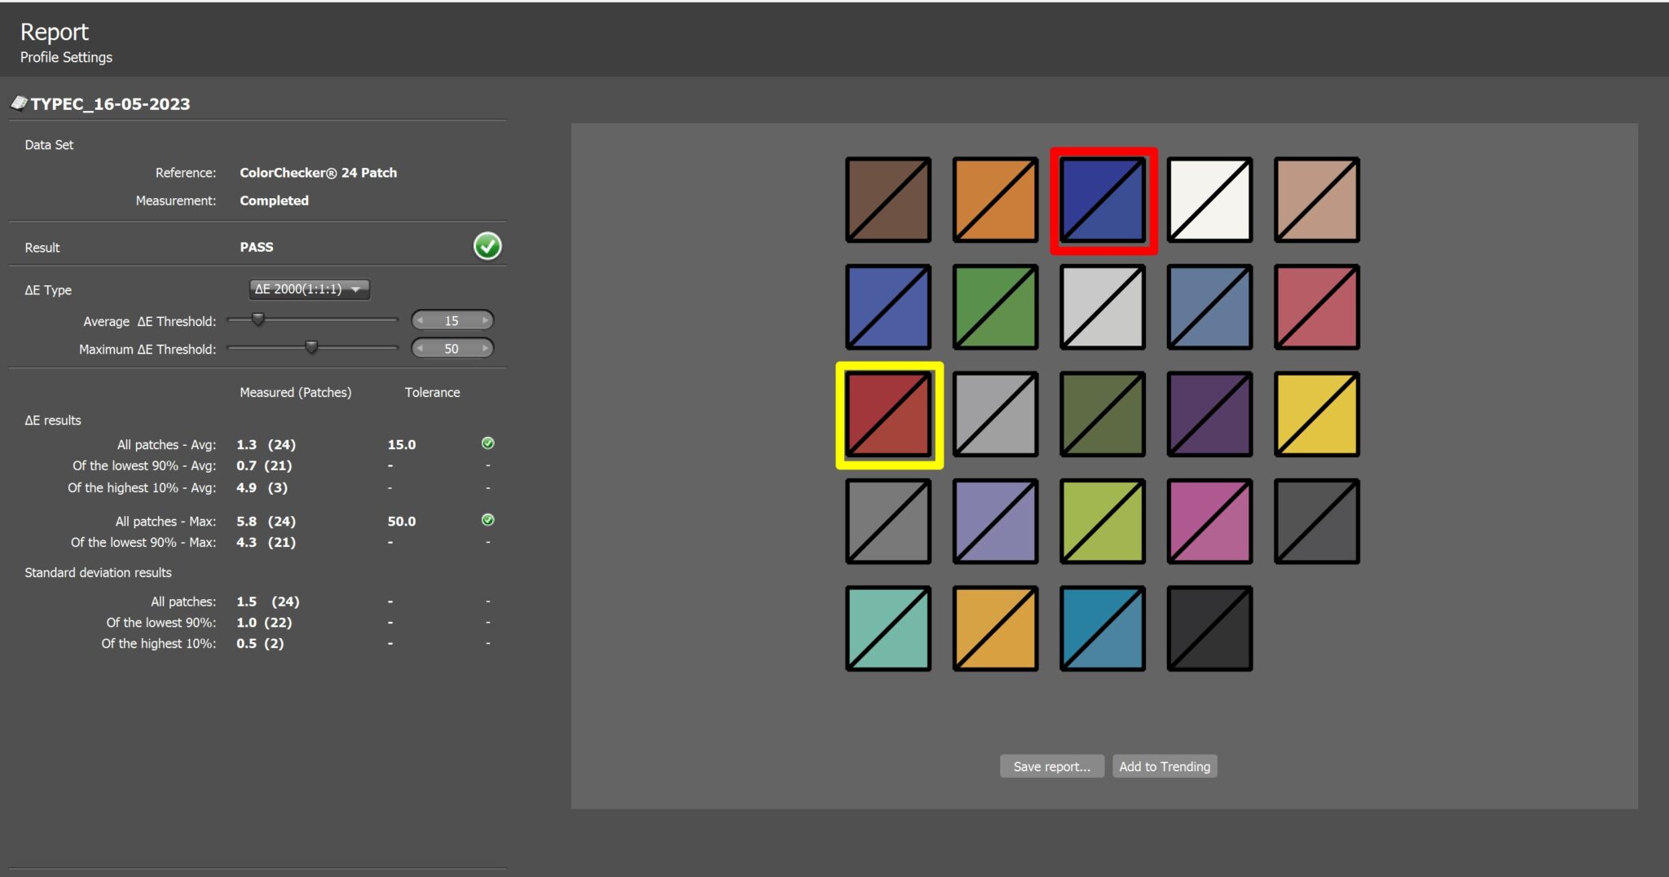1669x877 pixels.
Task: Decrease Maximum ΔE Threshold with left arrow
Action: pyautogui.click(x=420, y=349)
